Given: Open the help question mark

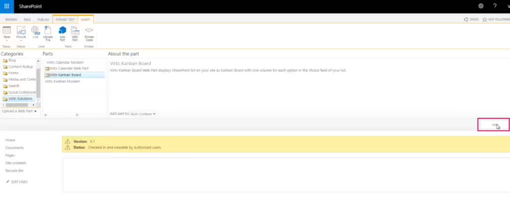Looking at the screenshot, I should click(495, 6).
